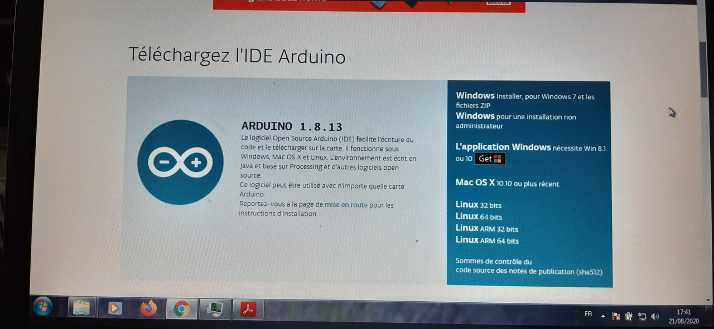The image size is (714, 329).
Task: Click the red banner ad at top
Action: (x=369, y=6)
